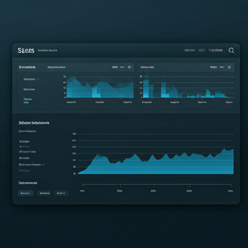
Task: Click the Saers logo in header
Action: pos(26,50)
